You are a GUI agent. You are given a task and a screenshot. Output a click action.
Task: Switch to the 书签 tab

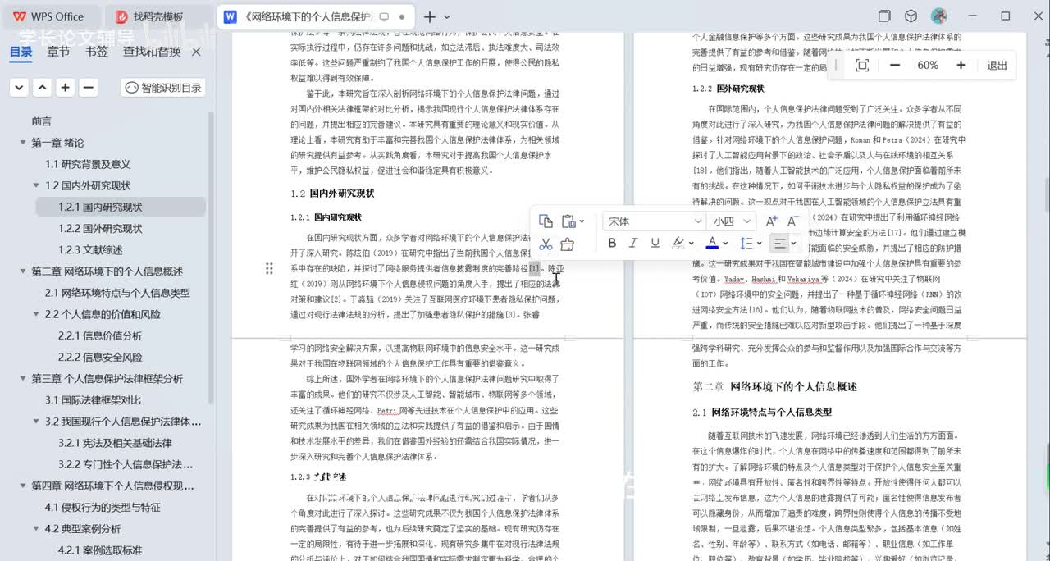[96, 52]
